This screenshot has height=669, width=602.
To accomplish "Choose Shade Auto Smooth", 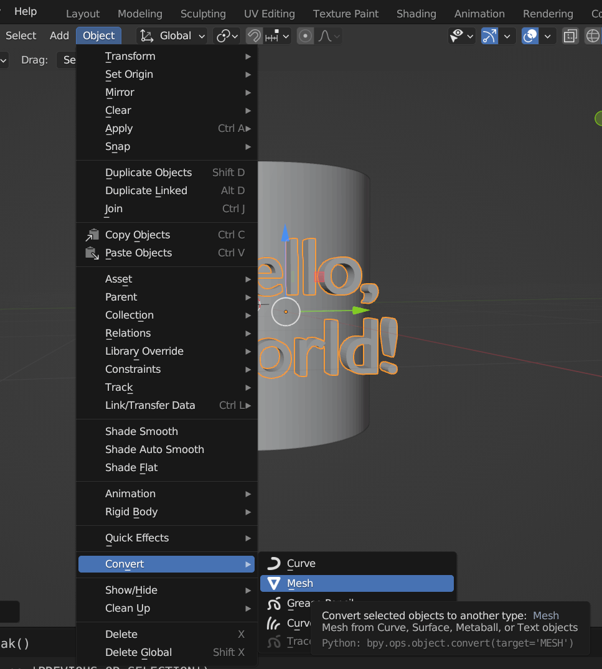I will [x=166, y=450].
